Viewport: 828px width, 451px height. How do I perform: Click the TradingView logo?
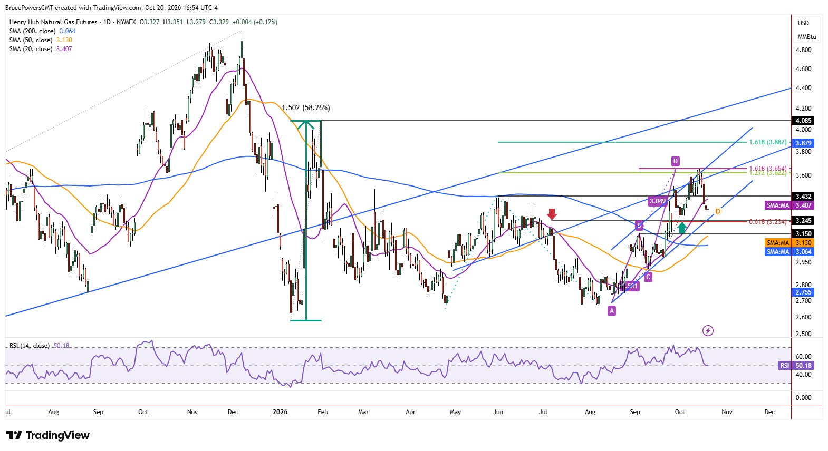pos(48,435)
